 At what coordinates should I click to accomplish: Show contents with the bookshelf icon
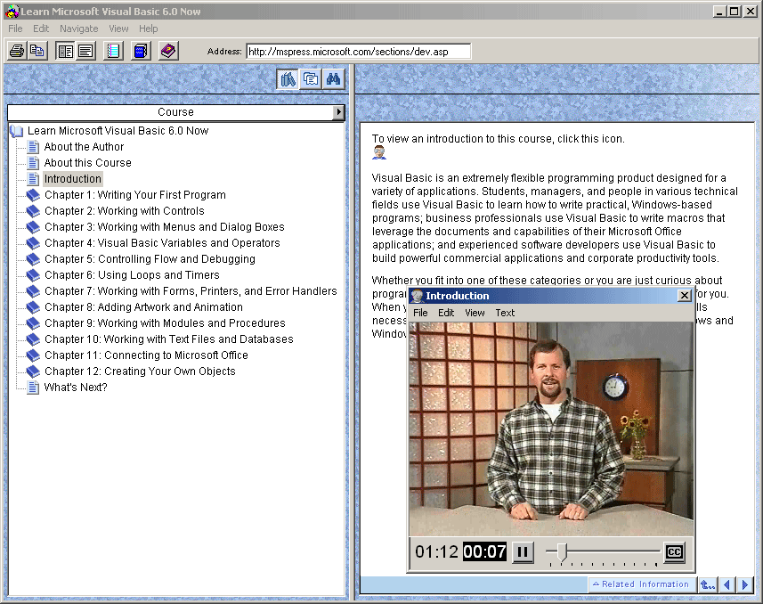288,79
